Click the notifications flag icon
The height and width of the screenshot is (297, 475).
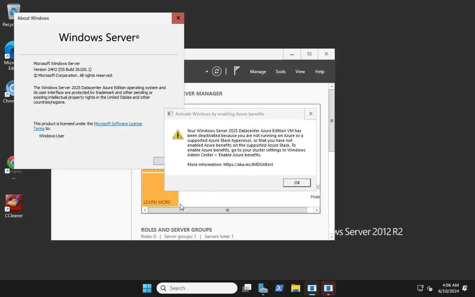pos(237,71)
